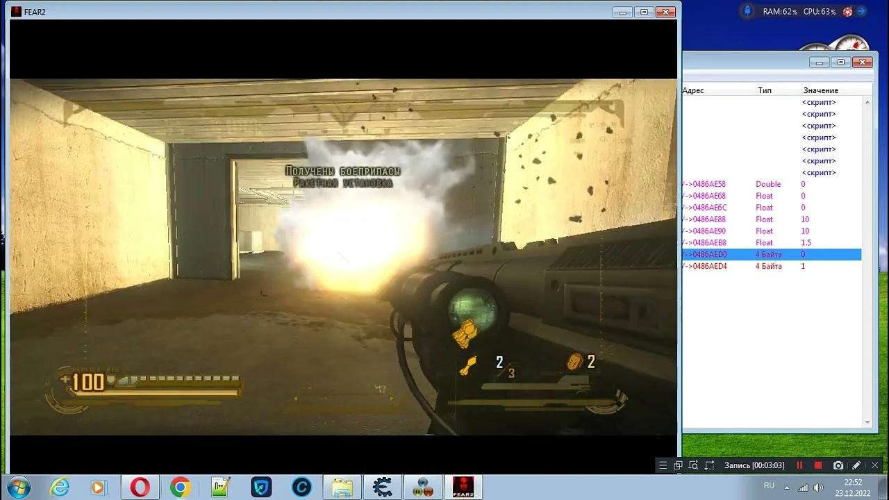Image resolution: width=889 pixels, height=500 pixels.
Task: Select the highlighted 0486AED0 address row
Action: [x=764, y=254]
